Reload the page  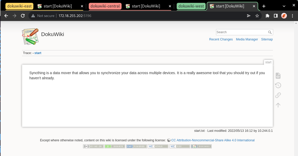(23, 16)
